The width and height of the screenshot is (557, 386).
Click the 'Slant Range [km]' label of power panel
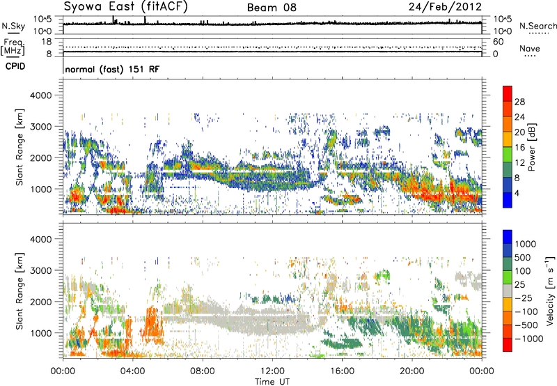pos(19,147)
